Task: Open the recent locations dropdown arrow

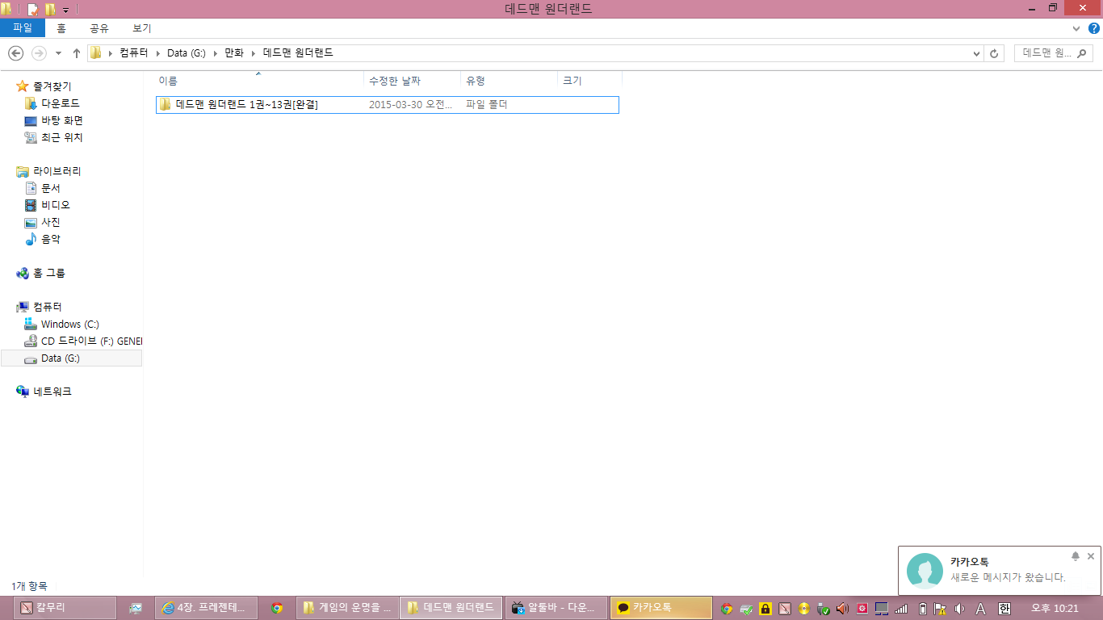Action: coord(58,53)
